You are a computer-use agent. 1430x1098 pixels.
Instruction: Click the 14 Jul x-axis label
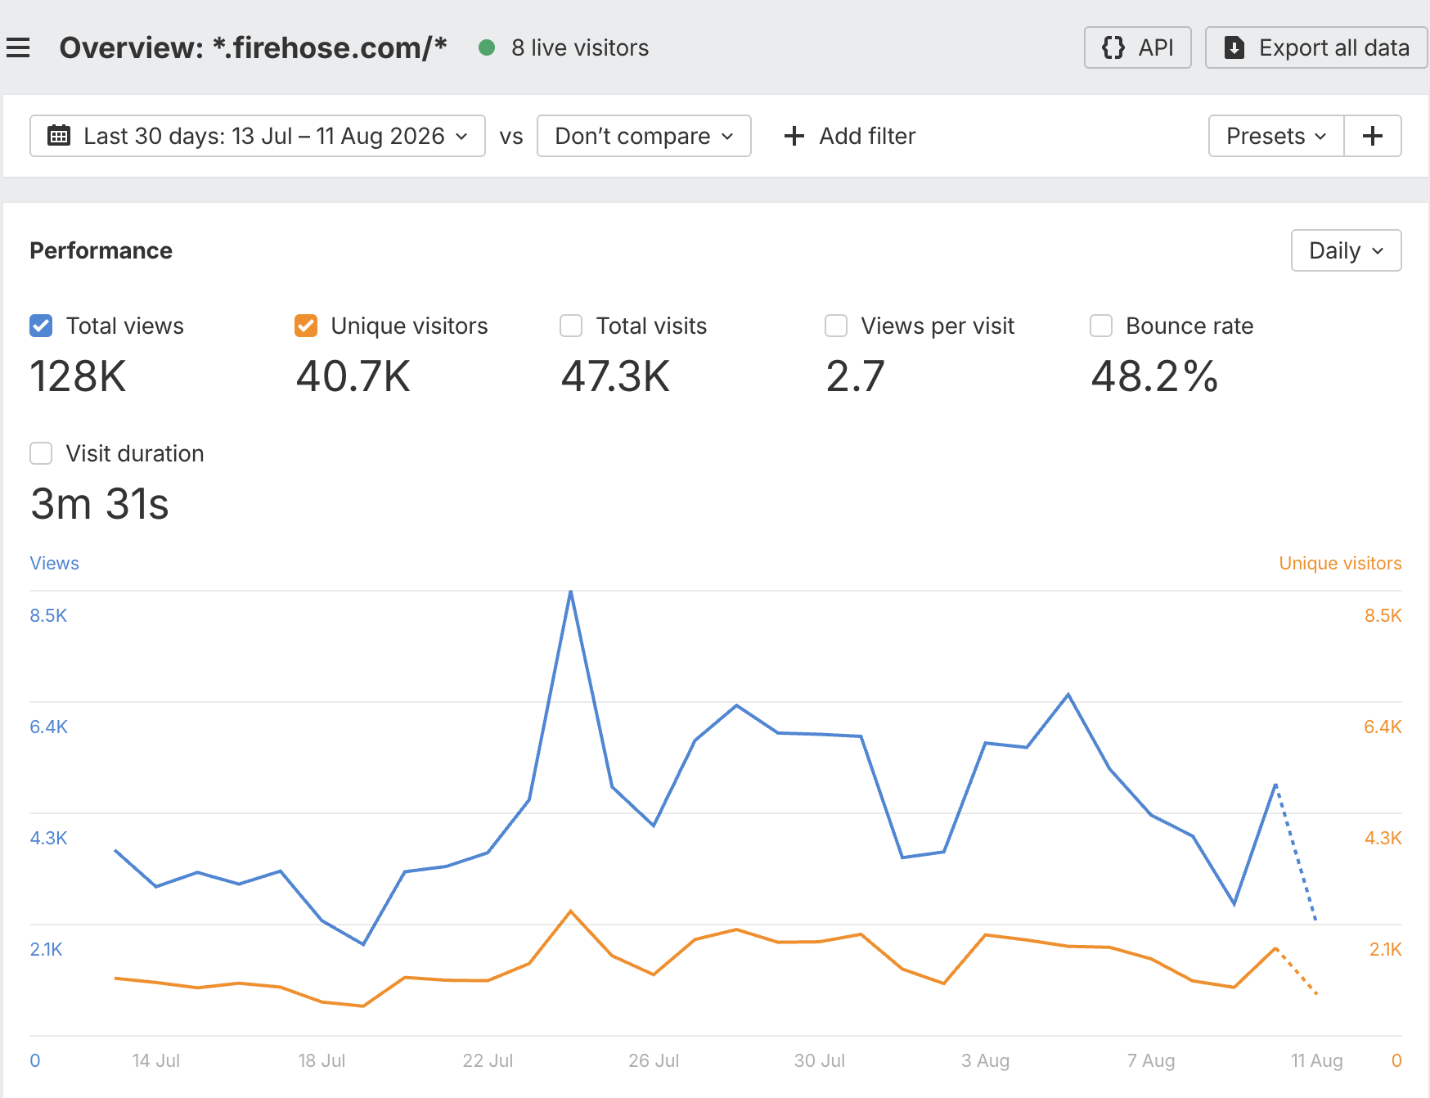tap(156, 1060)
